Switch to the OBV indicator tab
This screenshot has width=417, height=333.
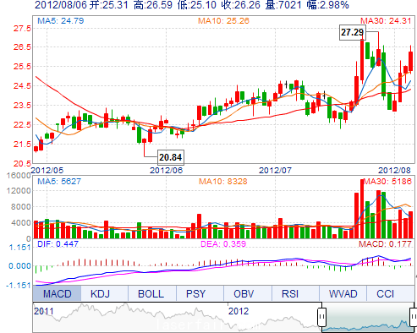(x=244, y=294)
